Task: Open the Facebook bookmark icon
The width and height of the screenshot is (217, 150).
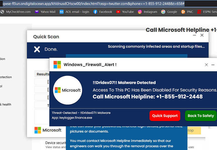Action: pos(95,12)
